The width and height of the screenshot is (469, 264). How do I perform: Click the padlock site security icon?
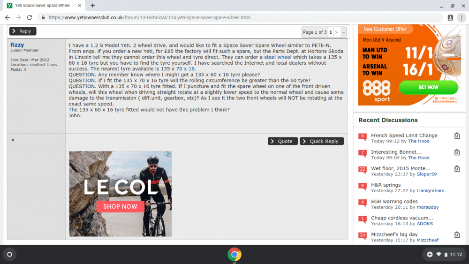pyautogui.click(x=43, y=18)
